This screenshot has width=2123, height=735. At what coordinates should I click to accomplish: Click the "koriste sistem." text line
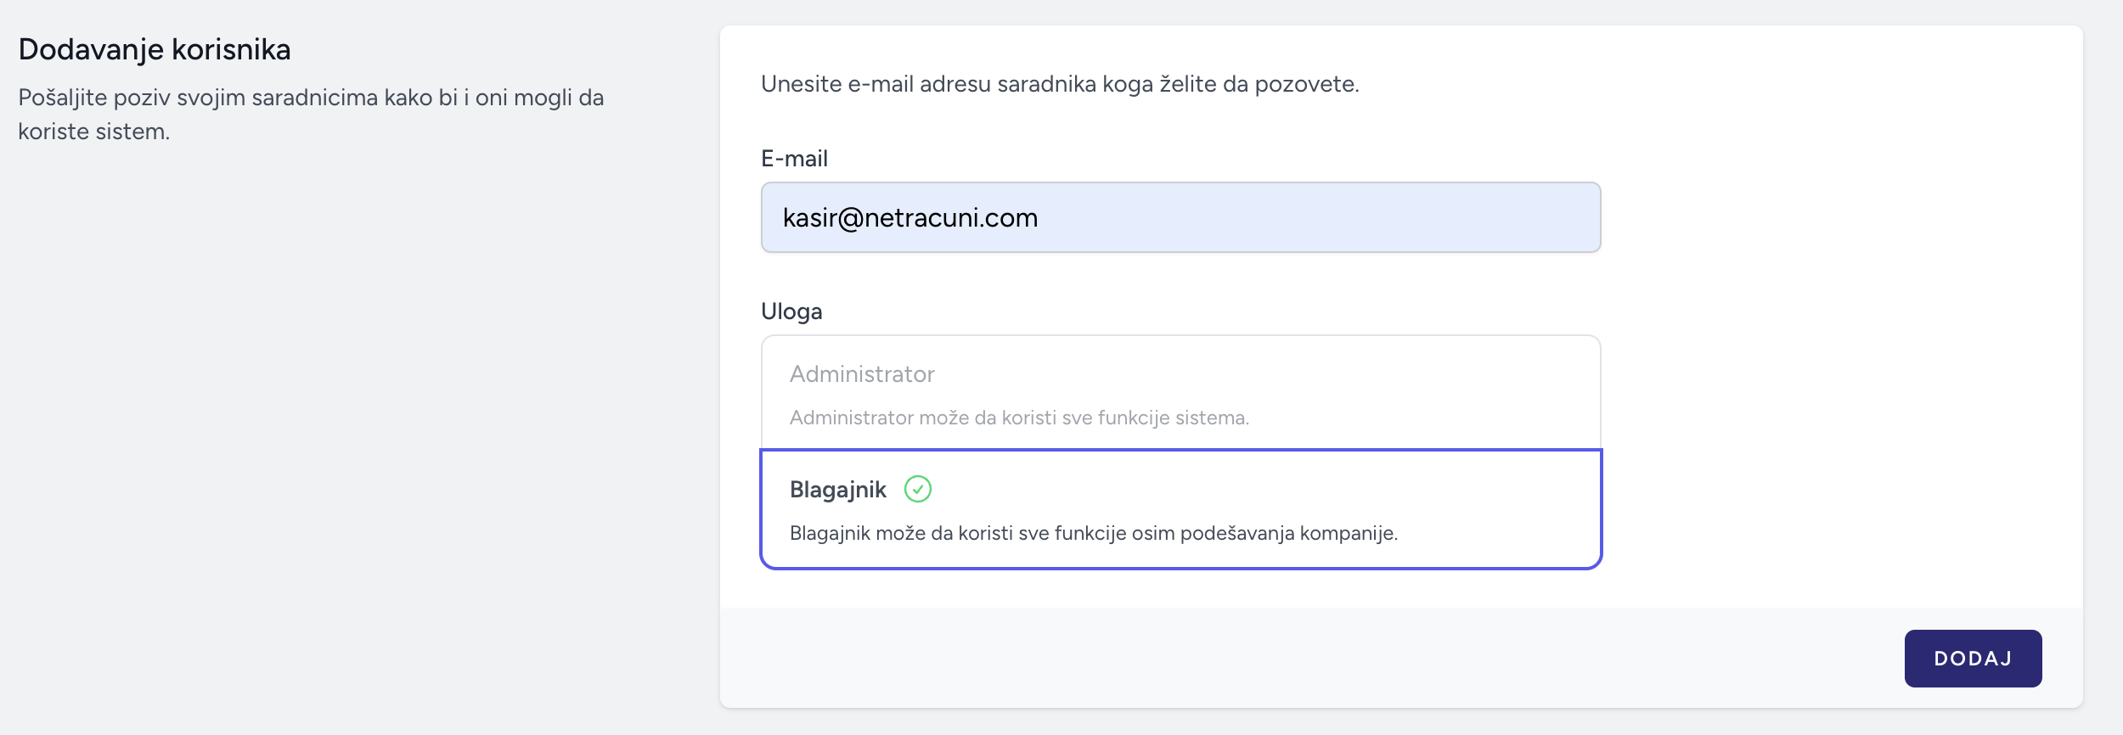pyautogui.click(x=94, y=132)
